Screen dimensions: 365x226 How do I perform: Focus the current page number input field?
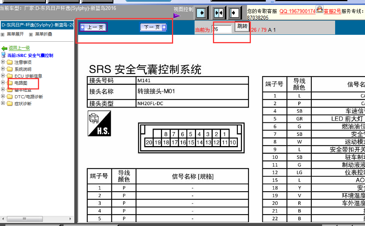(222, 29)
